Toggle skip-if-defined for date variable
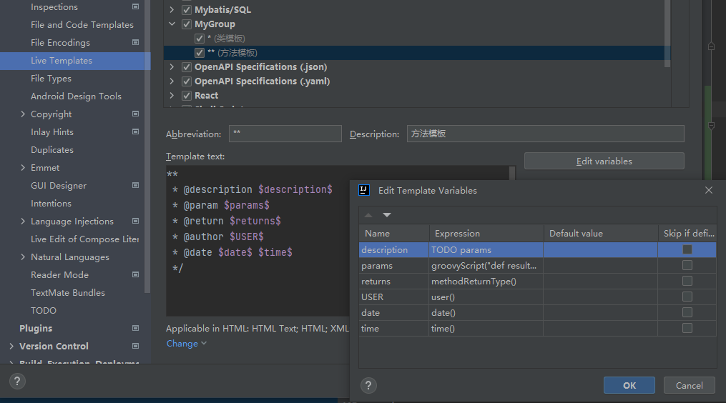 coord(687,312)
